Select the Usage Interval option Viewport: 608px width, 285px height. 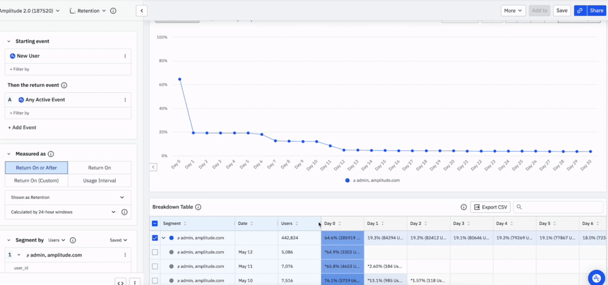[100, 181]
